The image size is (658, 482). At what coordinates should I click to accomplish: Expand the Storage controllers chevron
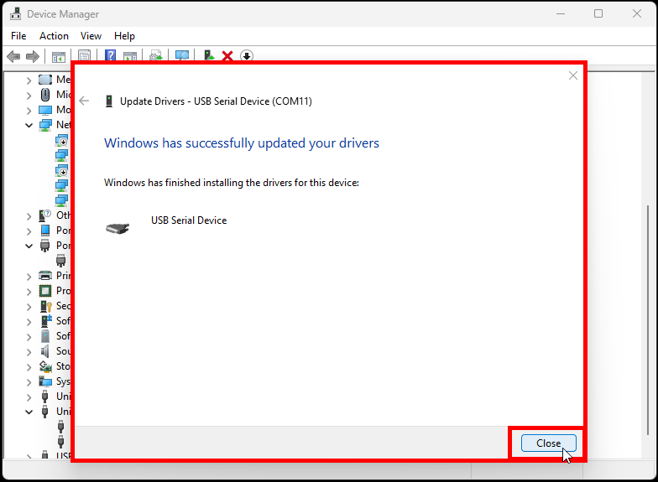[29, 367]
